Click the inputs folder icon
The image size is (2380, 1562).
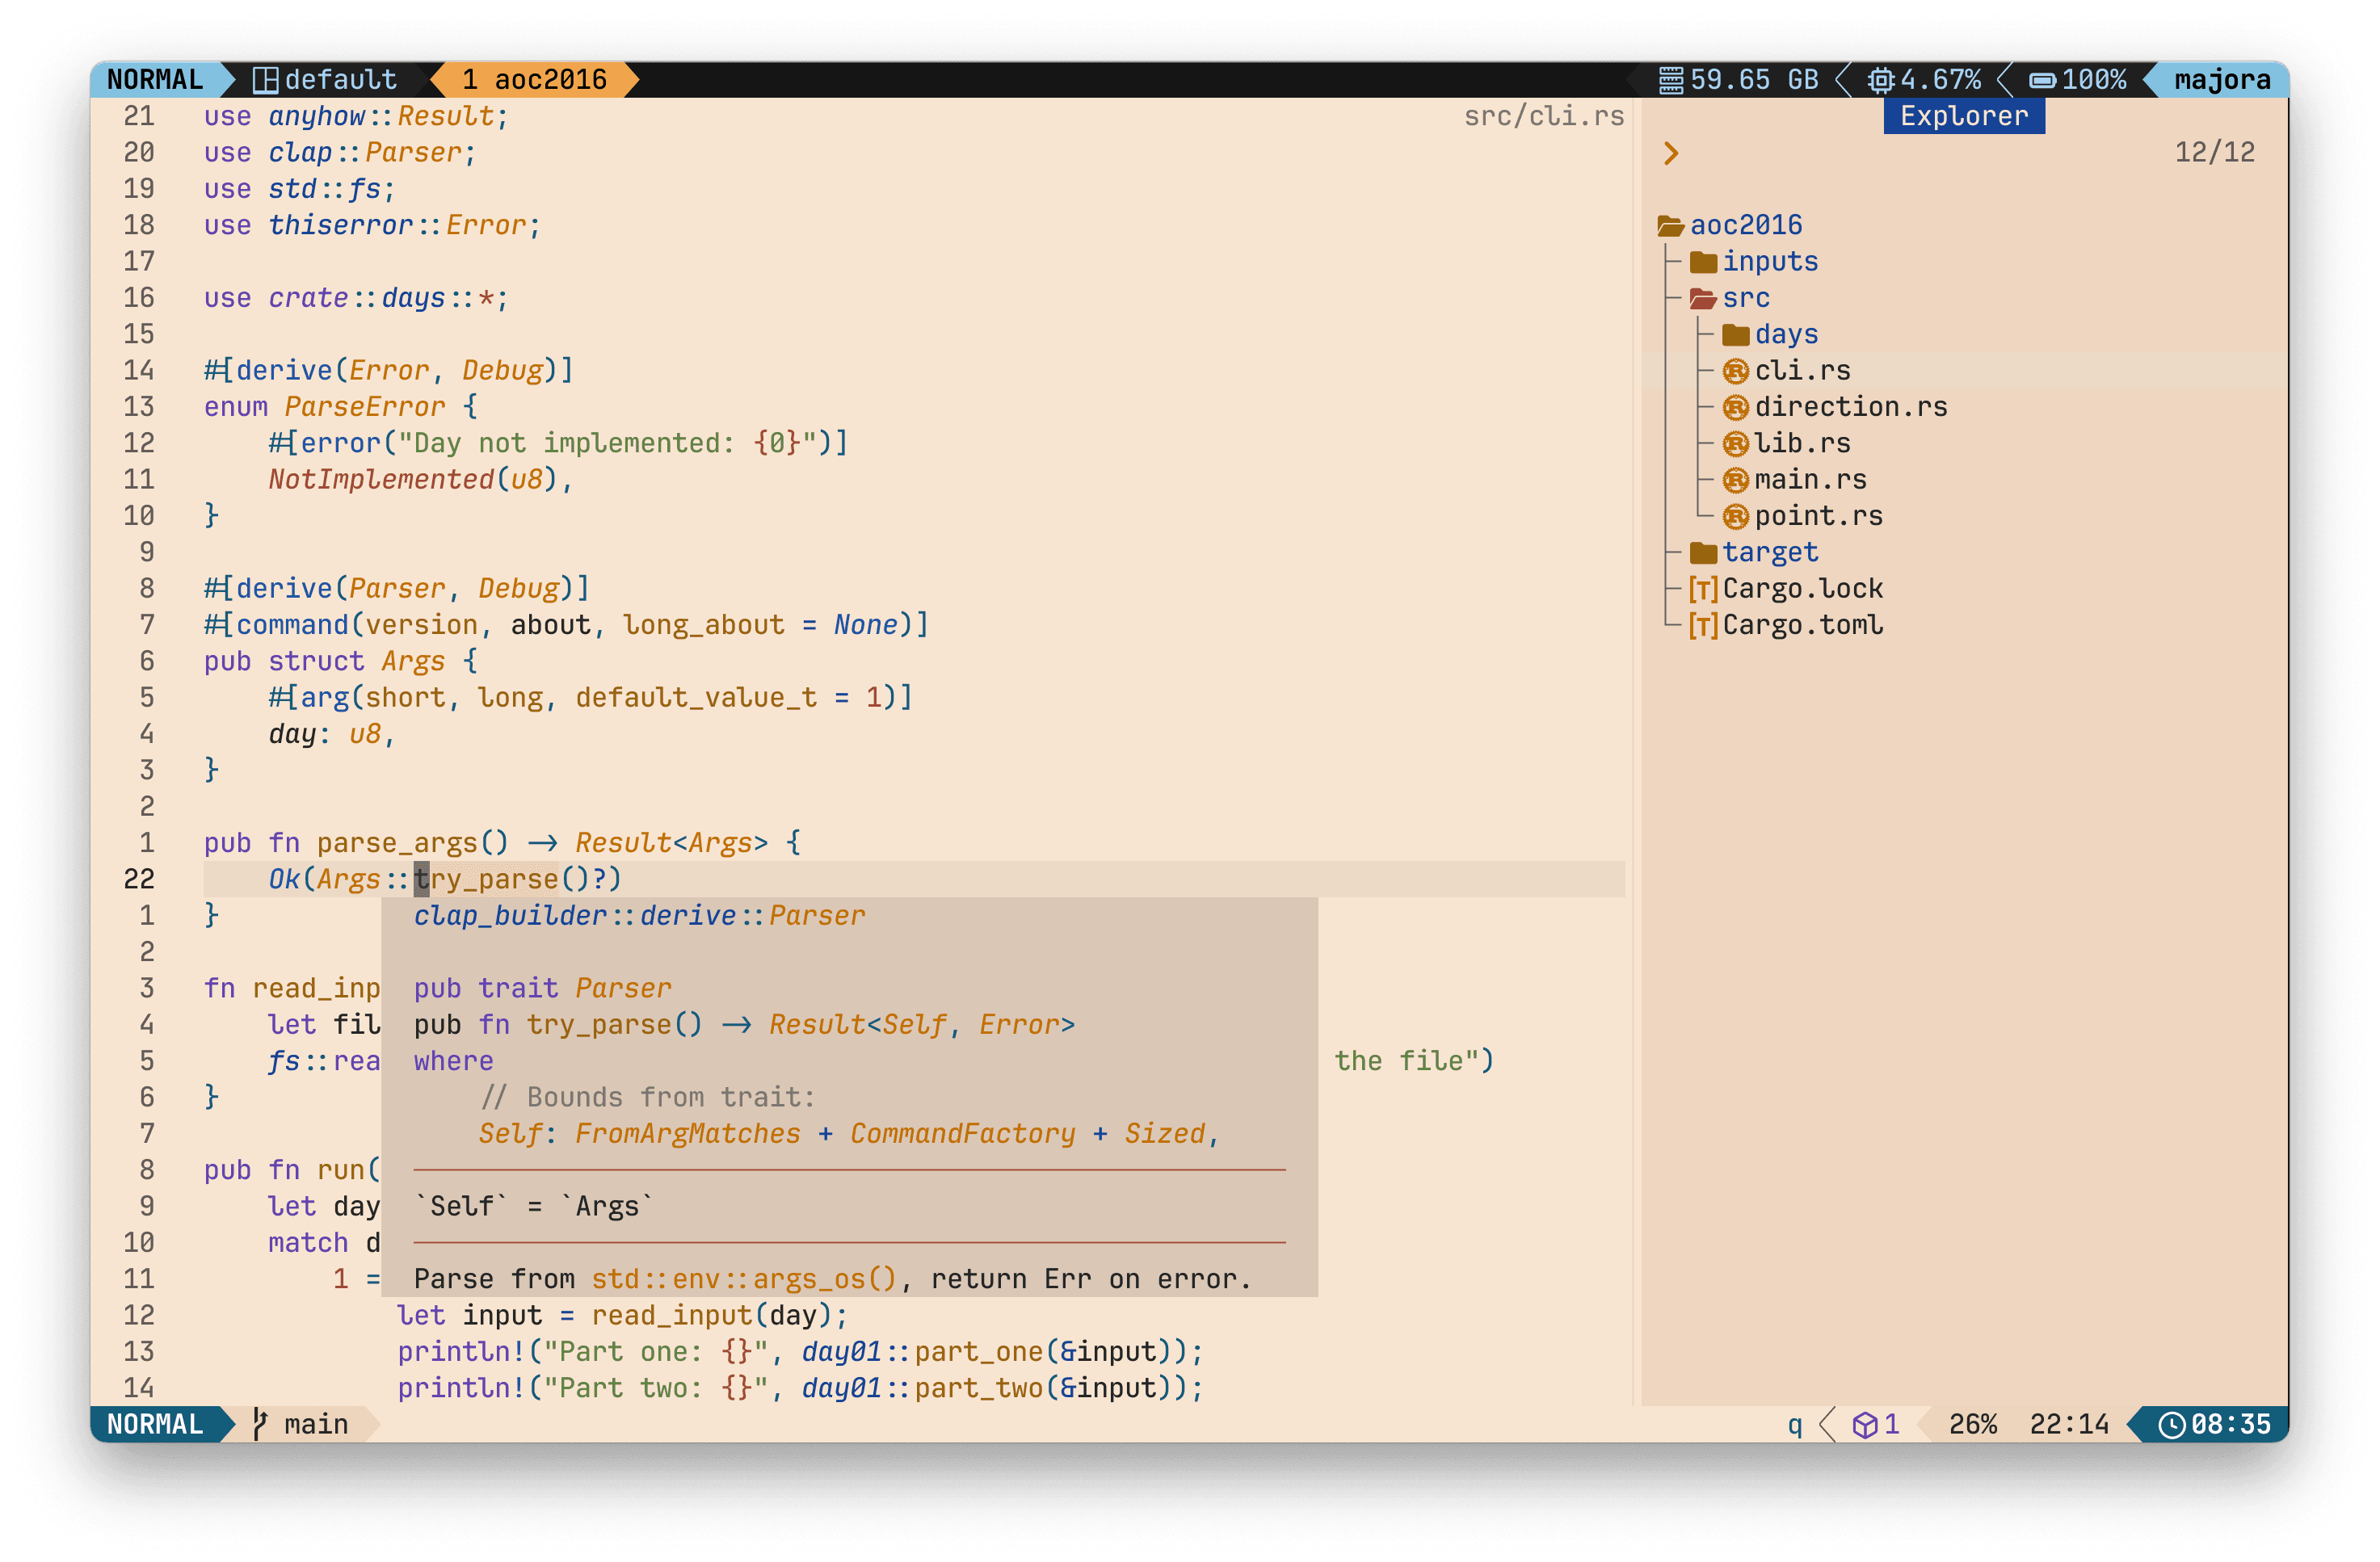click(x=1703, y=262)
